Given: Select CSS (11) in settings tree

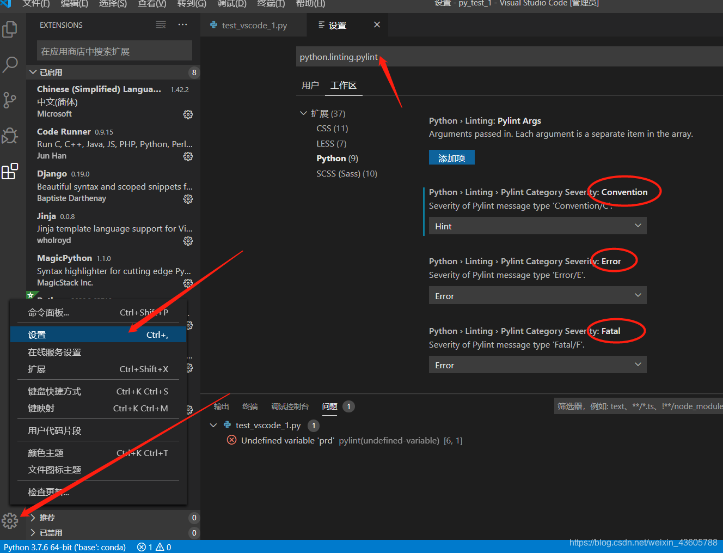Looking at the screenshot, I should tap(332, 129).
